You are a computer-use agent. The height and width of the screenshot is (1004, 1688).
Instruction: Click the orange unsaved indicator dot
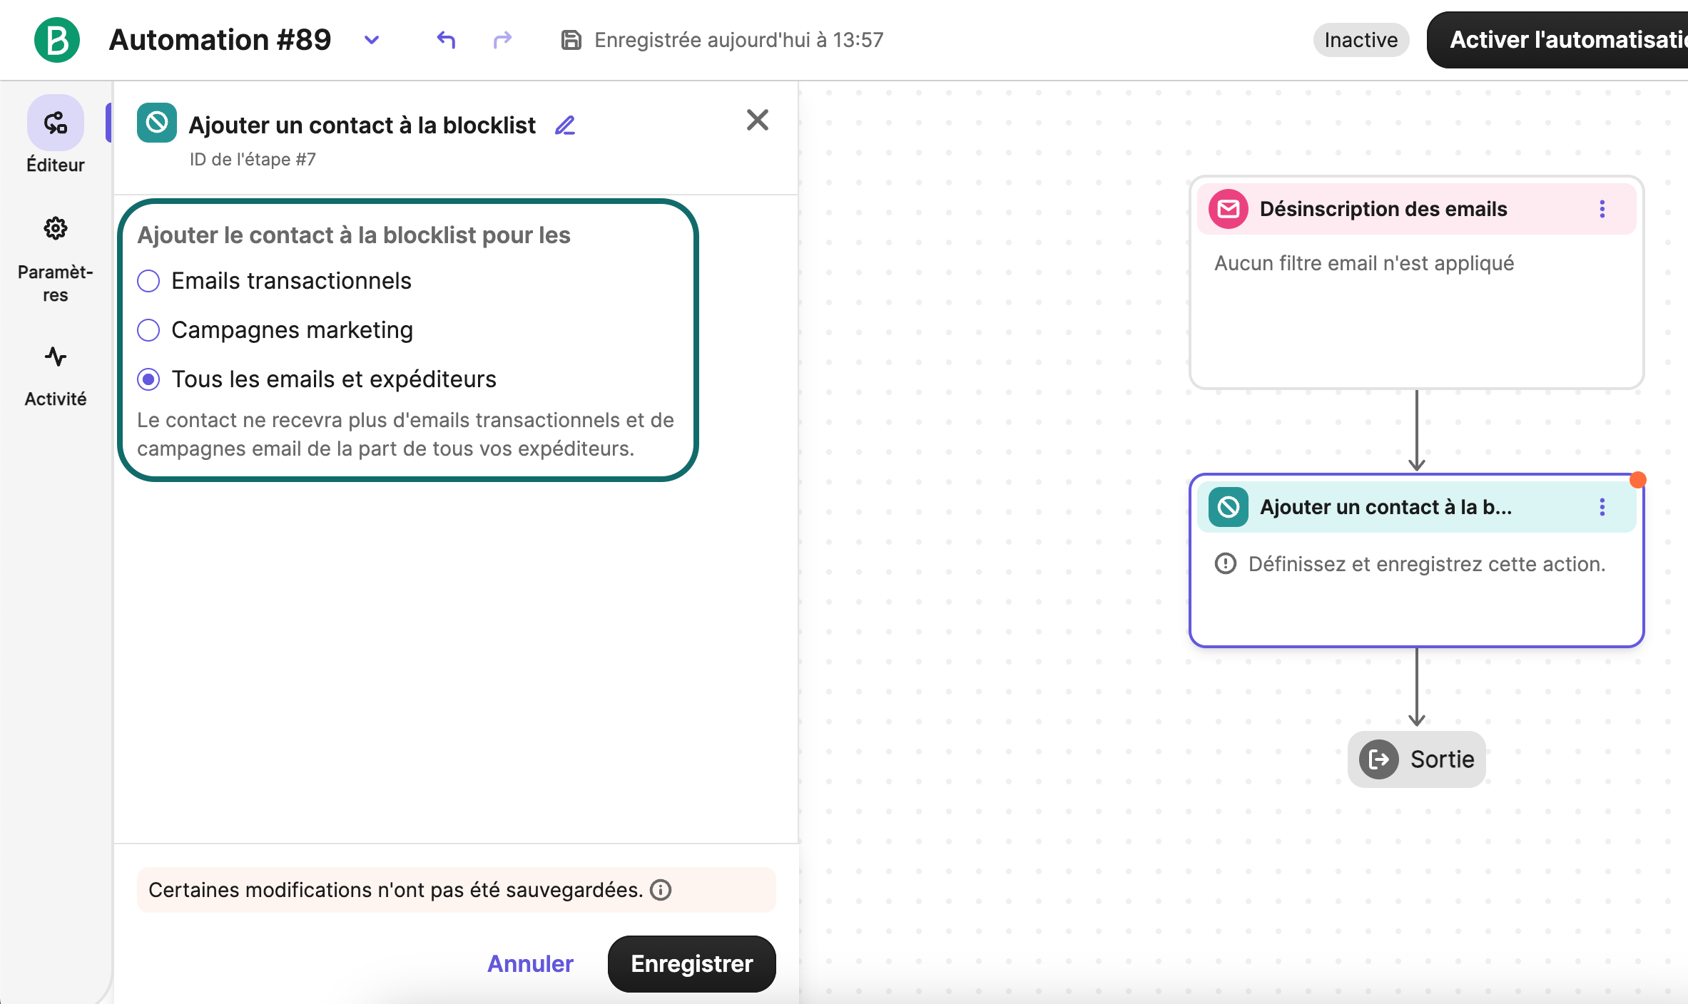(1638, 480)
